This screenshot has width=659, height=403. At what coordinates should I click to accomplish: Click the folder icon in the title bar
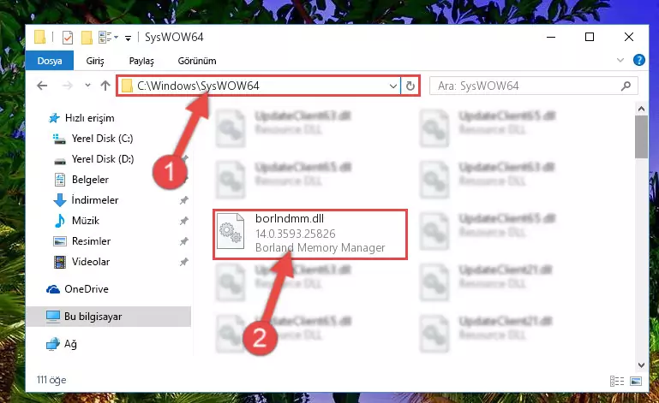pos(40,37)
